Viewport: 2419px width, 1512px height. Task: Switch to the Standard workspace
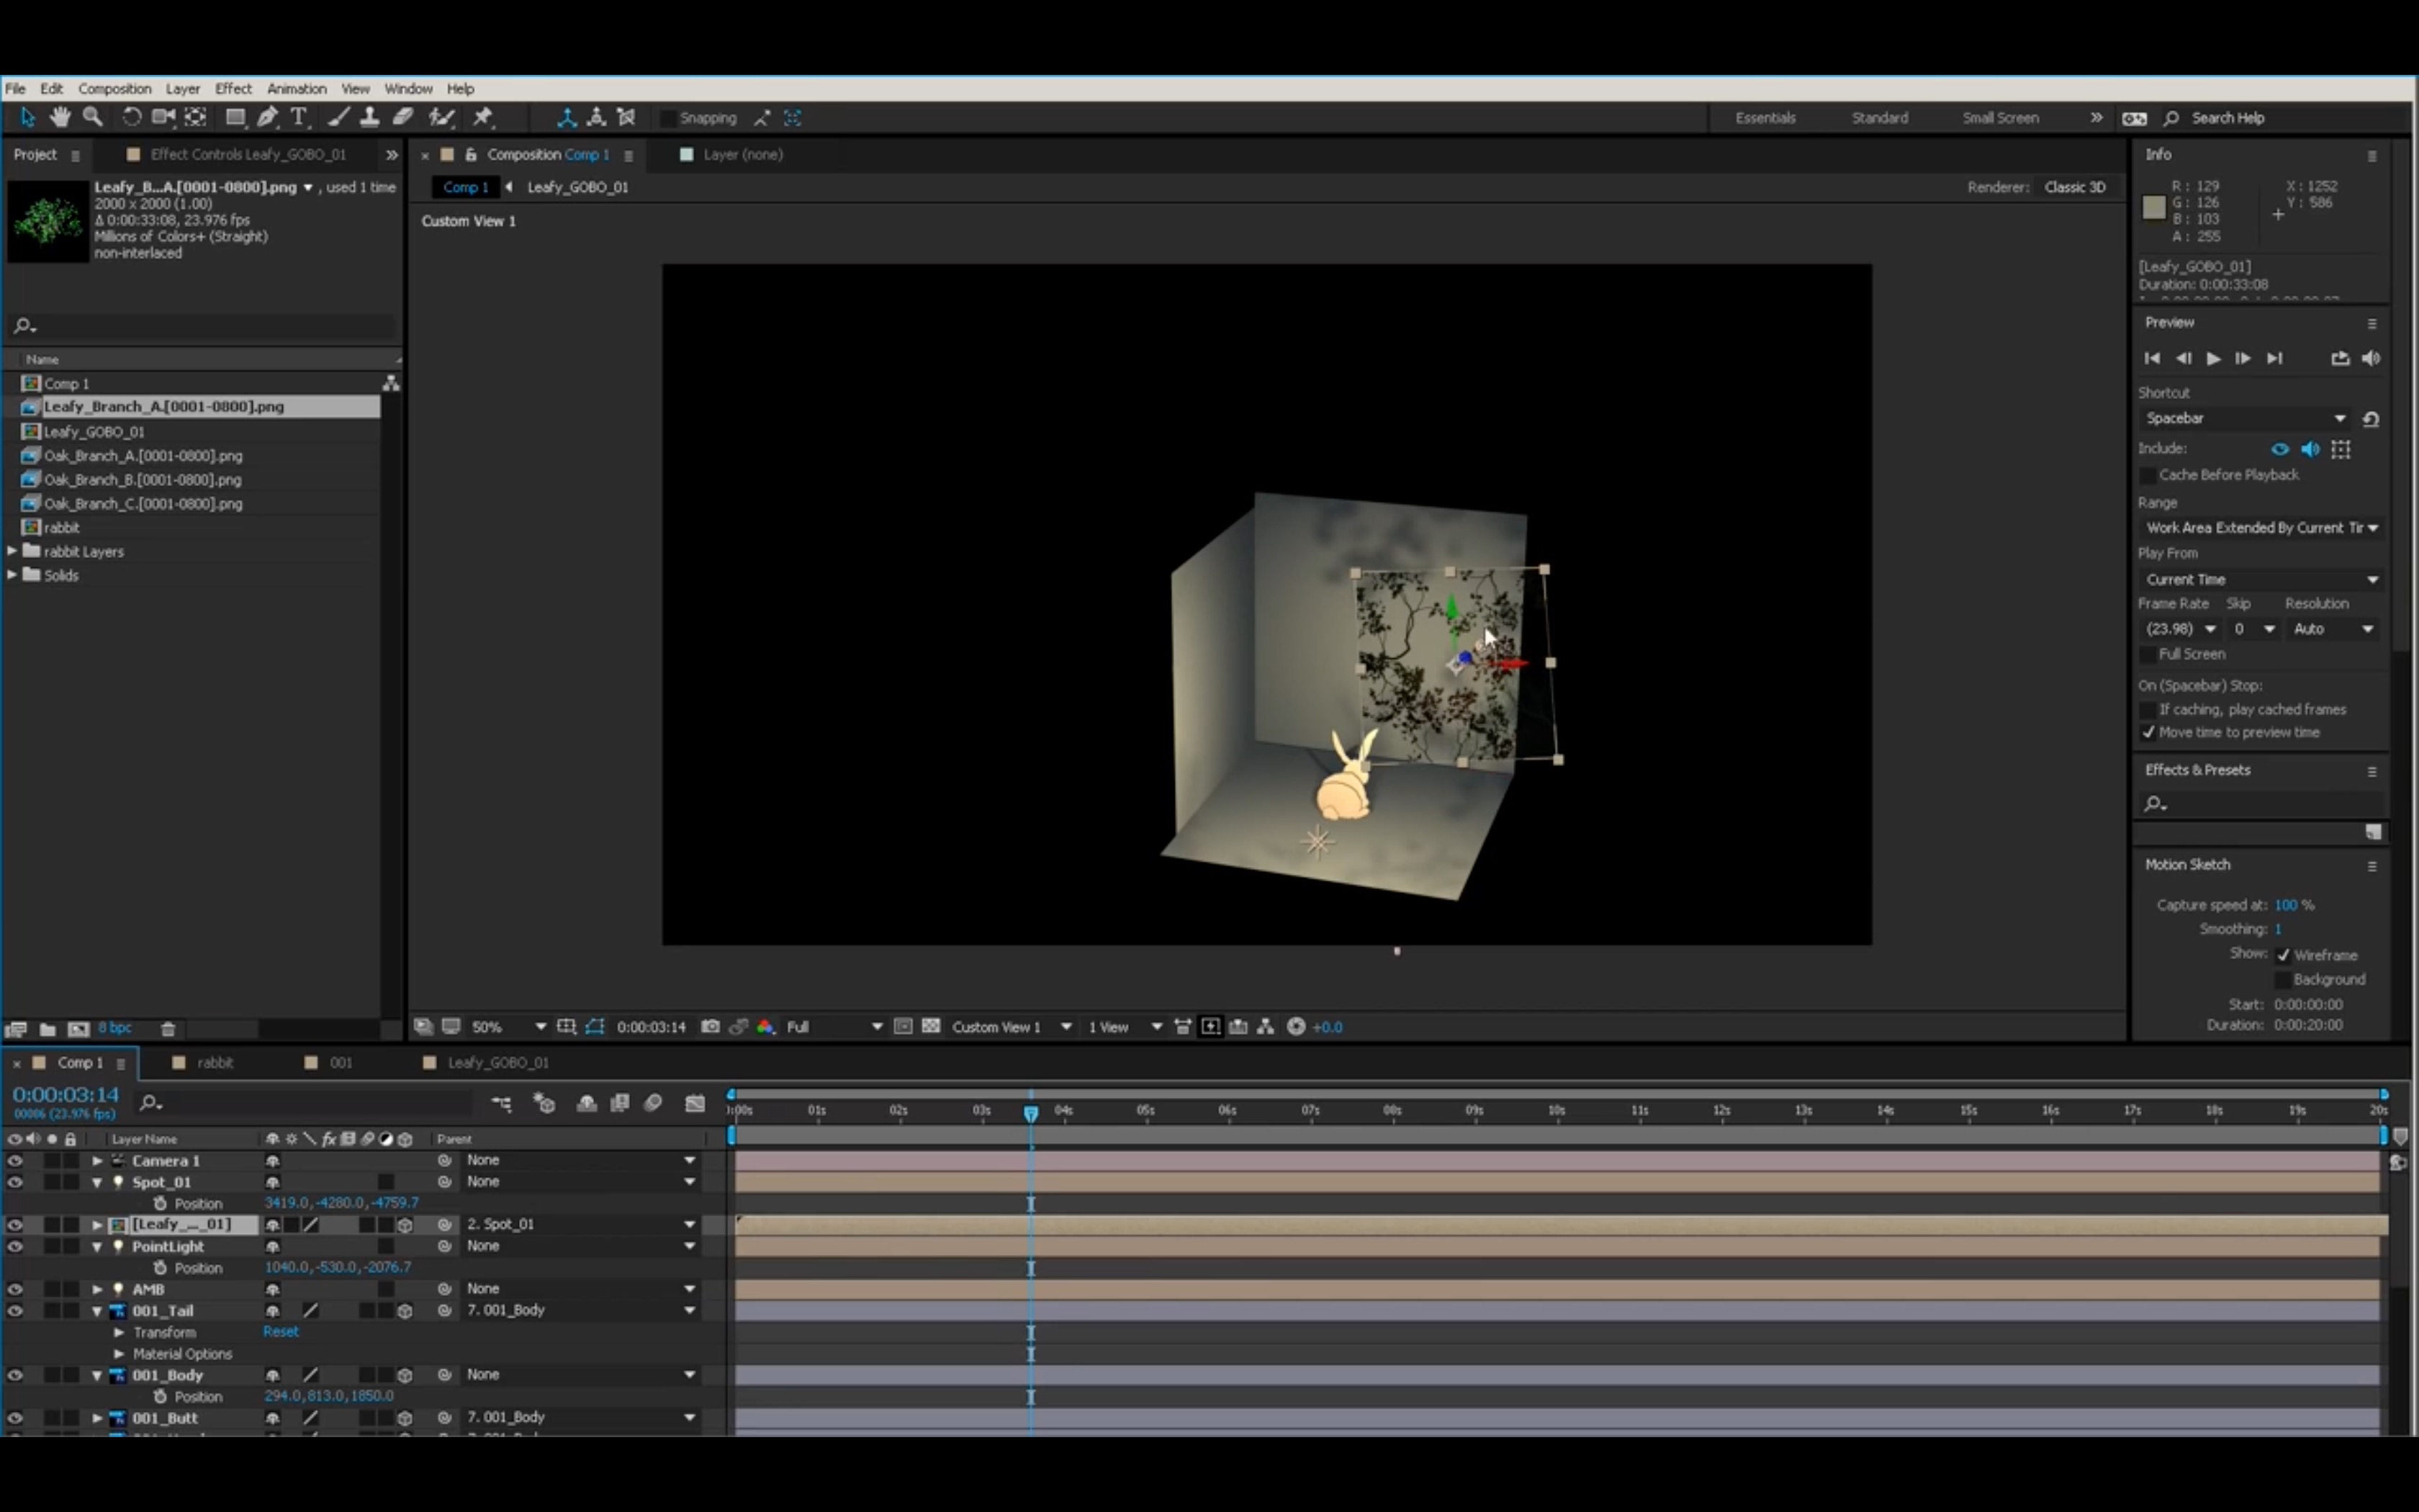point(1879,118)
